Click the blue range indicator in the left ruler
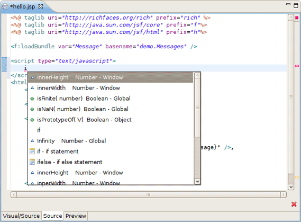The width and height of the screenshot is (301, 222). (x=4, y=65)
